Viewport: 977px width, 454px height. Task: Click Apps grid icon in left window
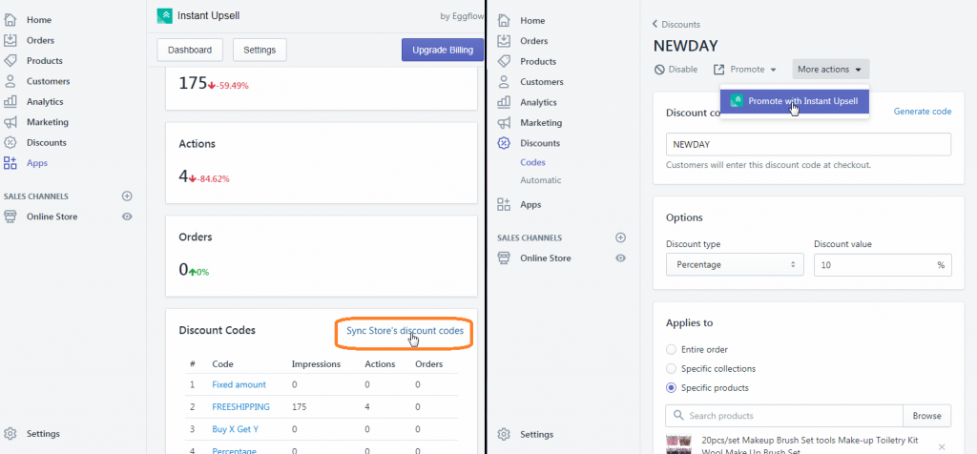(x=10, y=163)
